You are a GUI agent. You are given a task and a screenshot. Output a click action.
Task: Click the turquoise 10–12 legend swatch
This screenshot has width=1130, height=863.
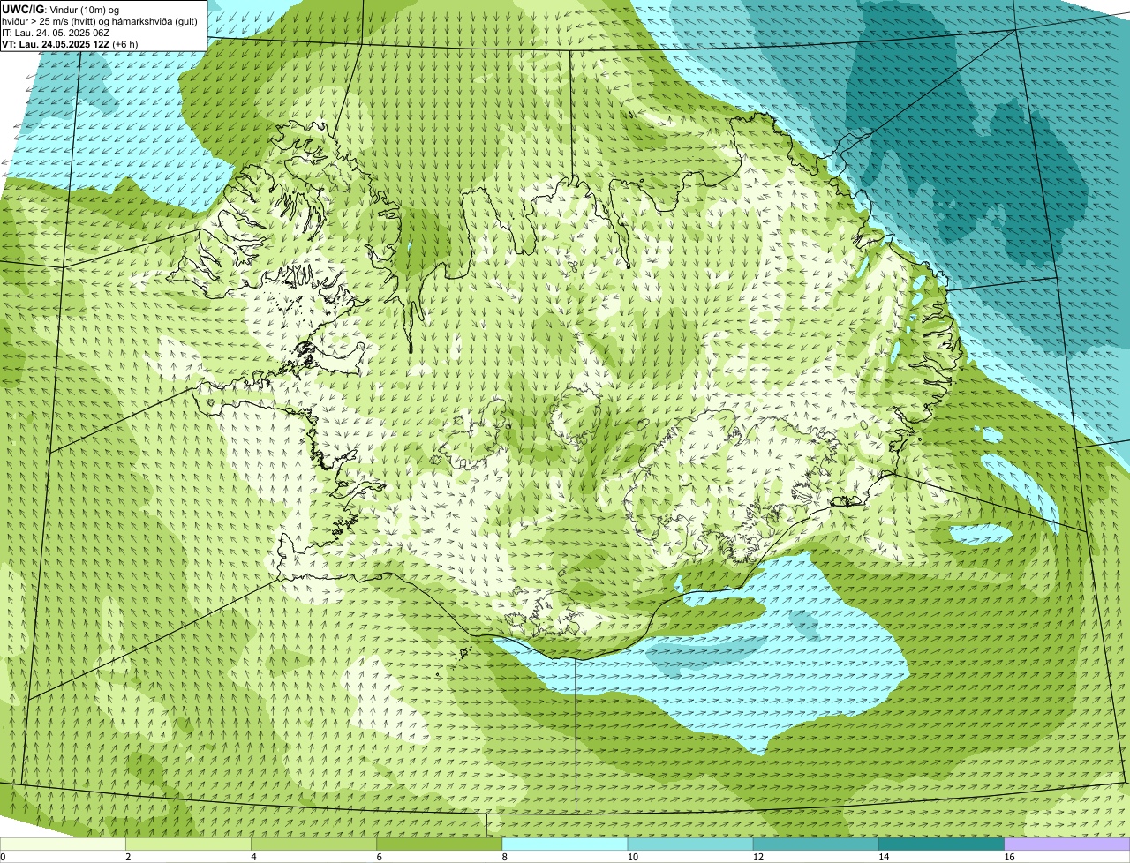coord(690,844)
